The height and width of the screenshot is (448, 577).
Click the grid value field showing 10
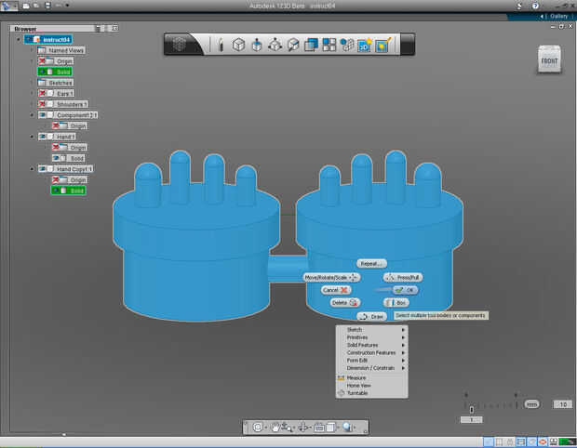[563, 404]
